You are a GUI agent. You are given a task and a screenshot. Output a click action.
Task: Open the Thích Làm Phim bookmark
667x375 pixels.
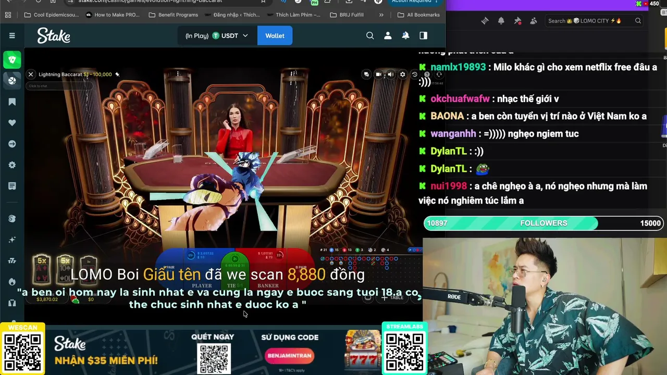[x=293, y=15]
